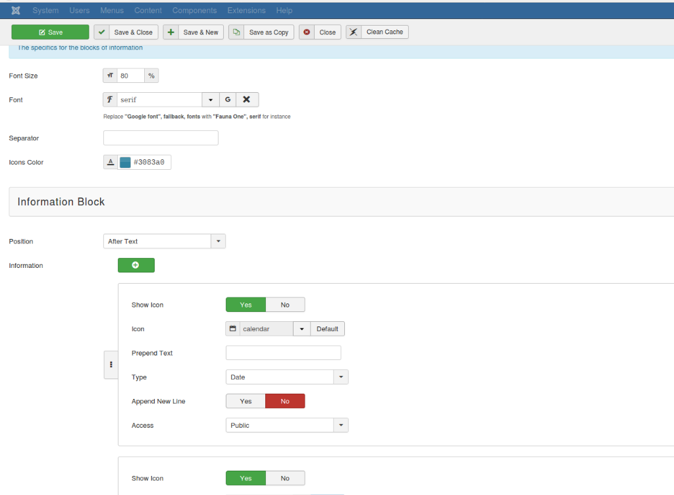The width and height of the screenshot is (674, 495).
Task: Click the calendar icon in Icon field
Action: point(232,329)
